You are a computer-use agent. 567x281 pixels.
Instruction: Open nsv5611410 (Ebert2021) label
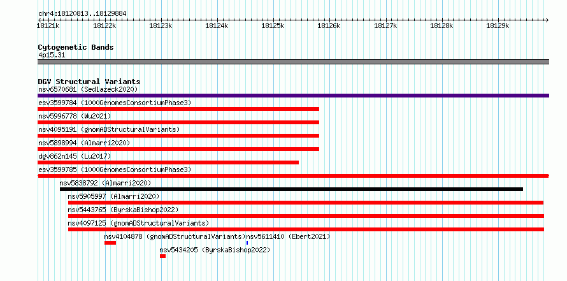[288, 237]
